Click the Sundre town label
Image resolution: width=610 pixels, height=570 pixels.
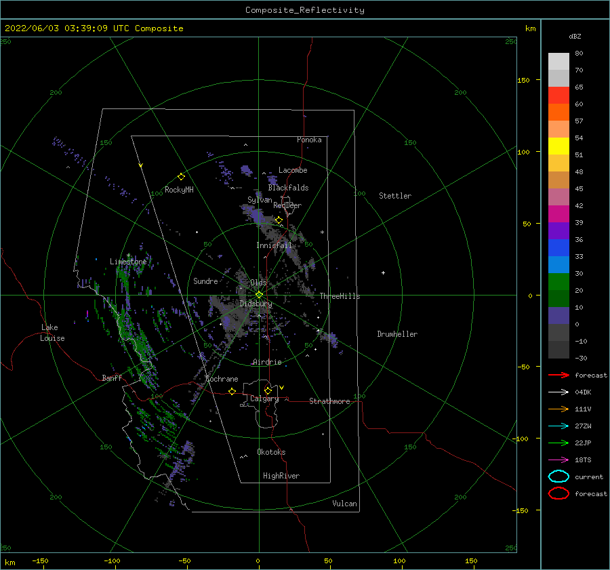click(x=205, y=281)
